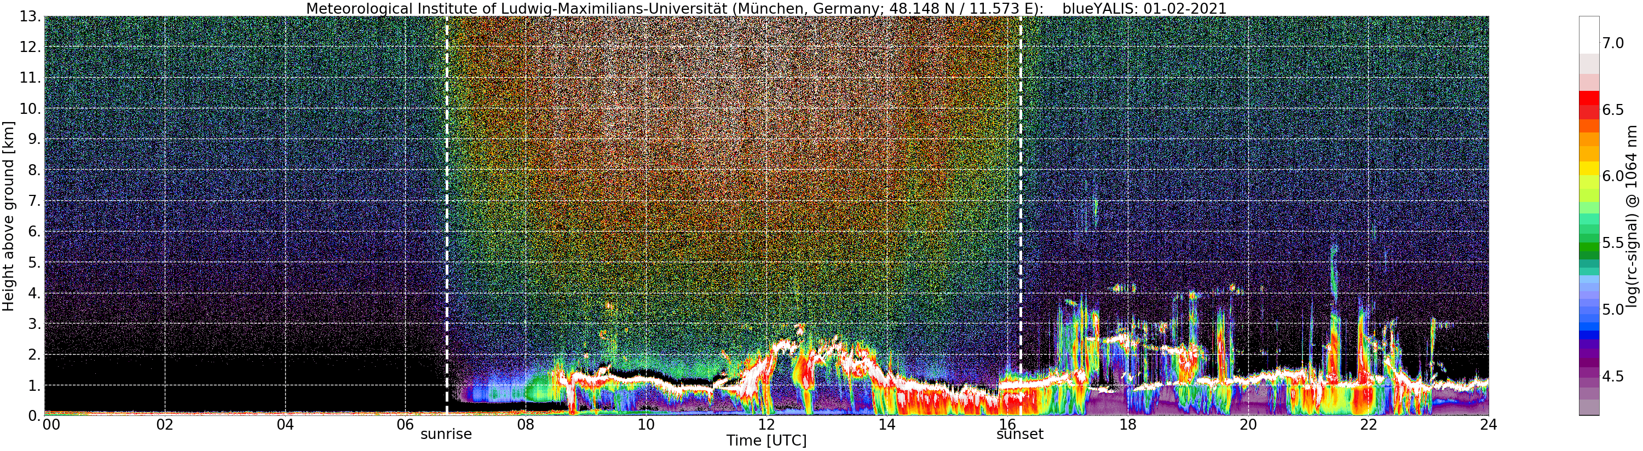
Task: Click the height axis tick label 9.
Action: [34, 139]
